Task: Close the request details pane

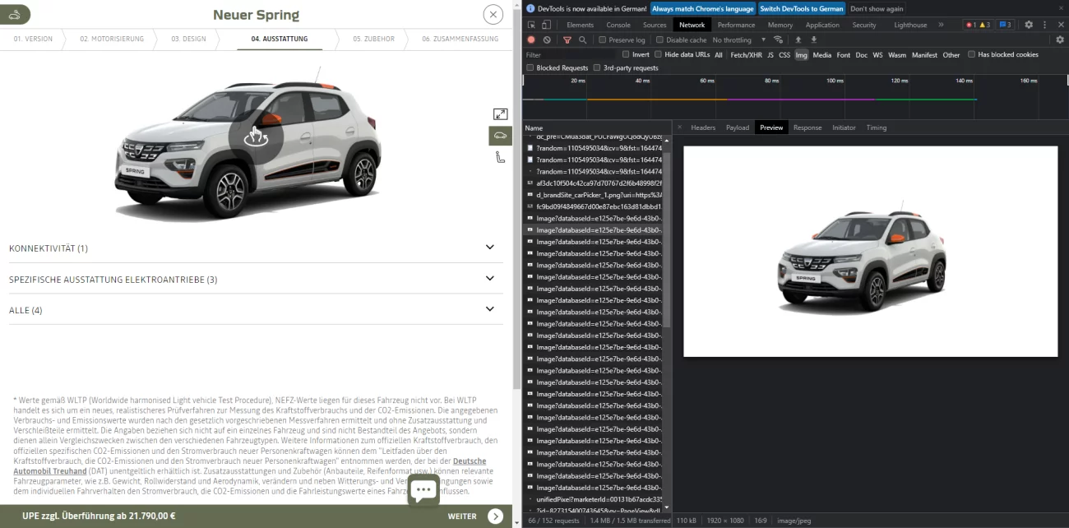Action: pyautogui.click(x=680, y=127)
